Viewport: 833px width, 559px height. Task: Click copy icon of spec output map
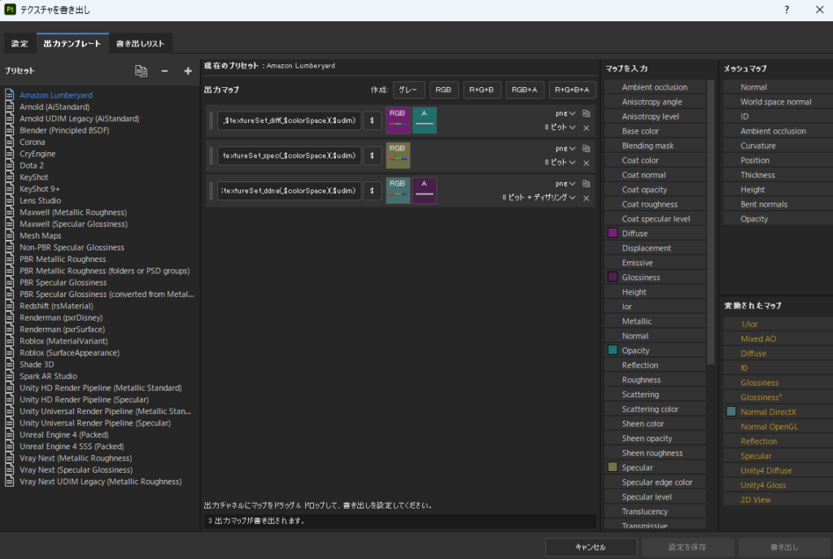click(586, 148)
